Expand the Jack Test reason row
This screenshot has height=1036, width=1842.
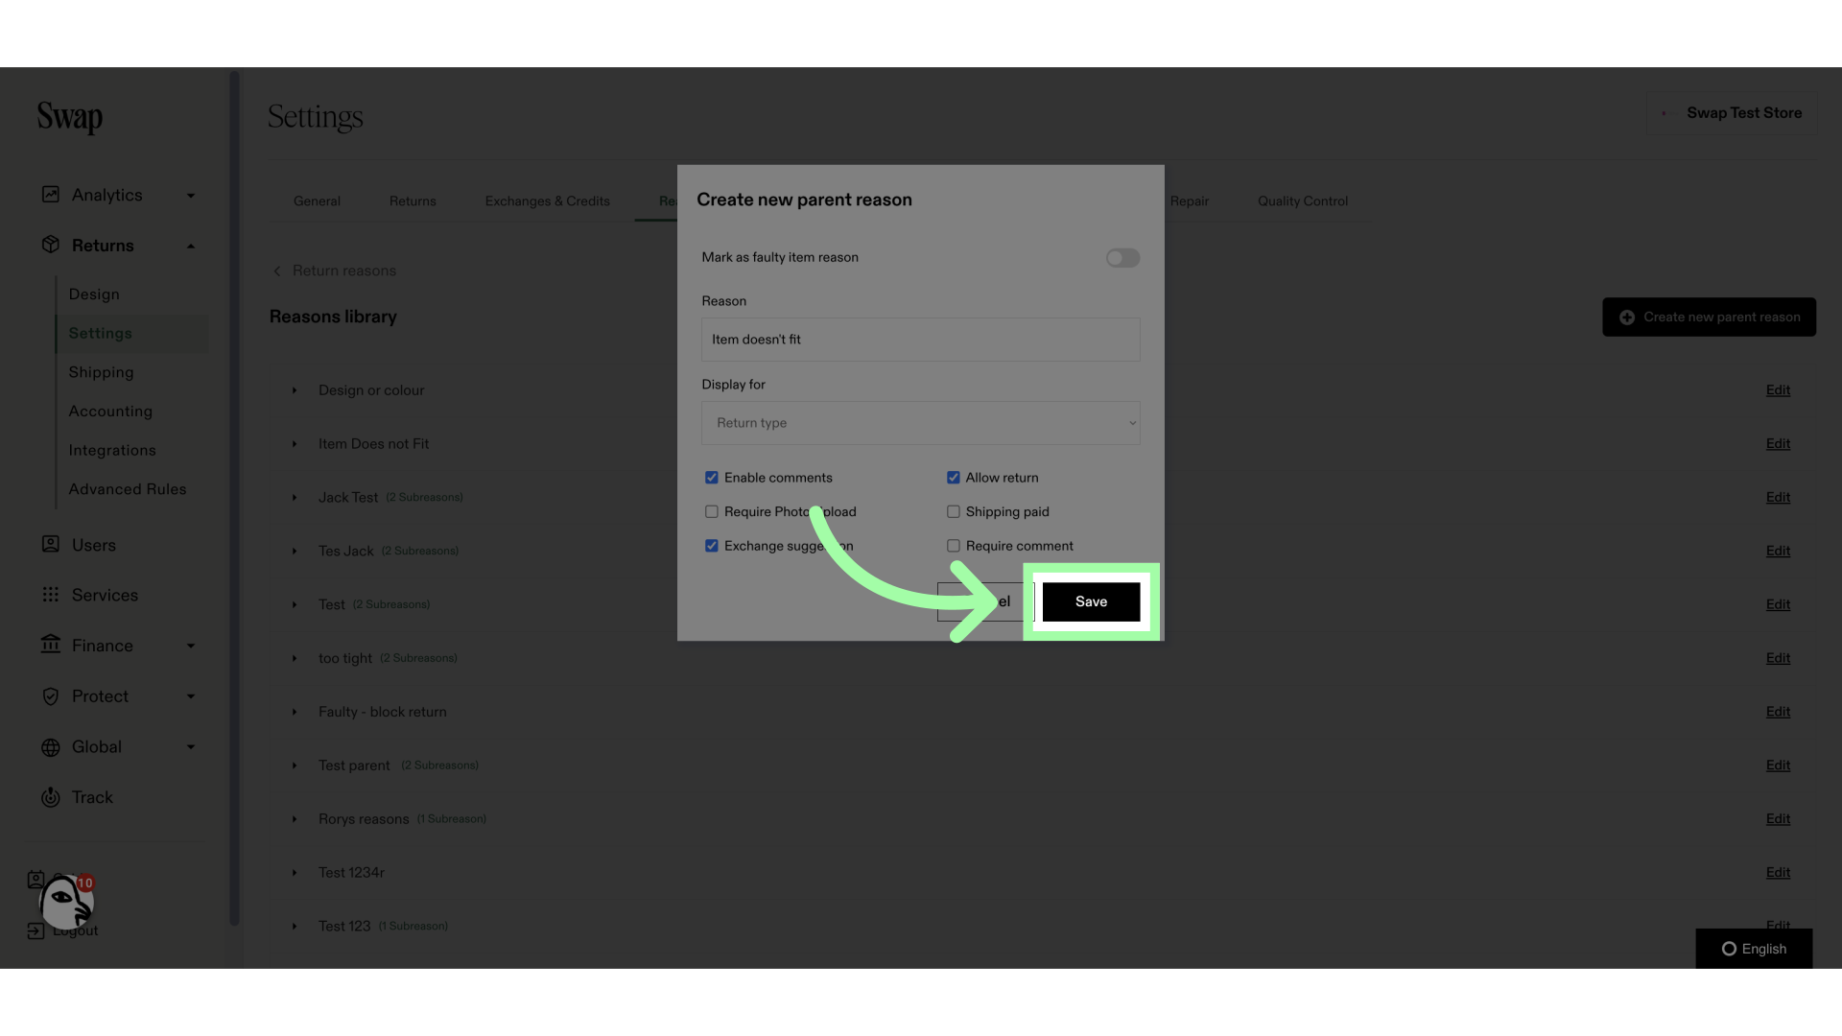(295, 498)
